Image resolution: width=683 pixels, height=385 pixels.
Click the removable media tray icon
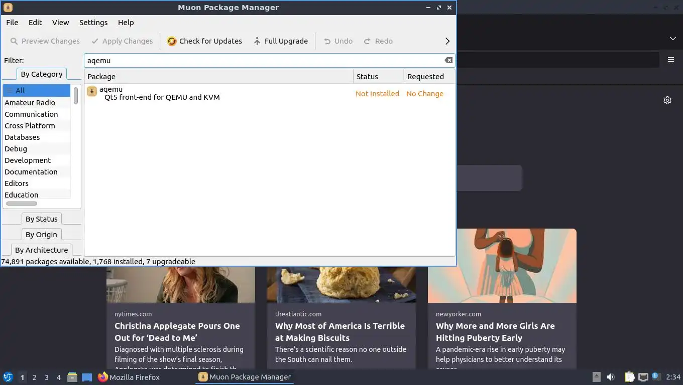click(596, 377)
